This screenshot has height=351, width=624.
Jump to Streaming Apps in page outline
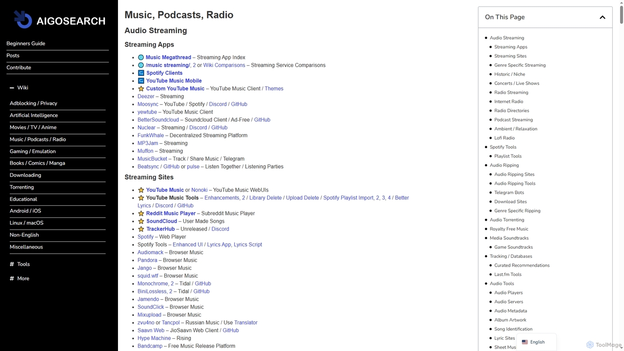tap(510, 47)
